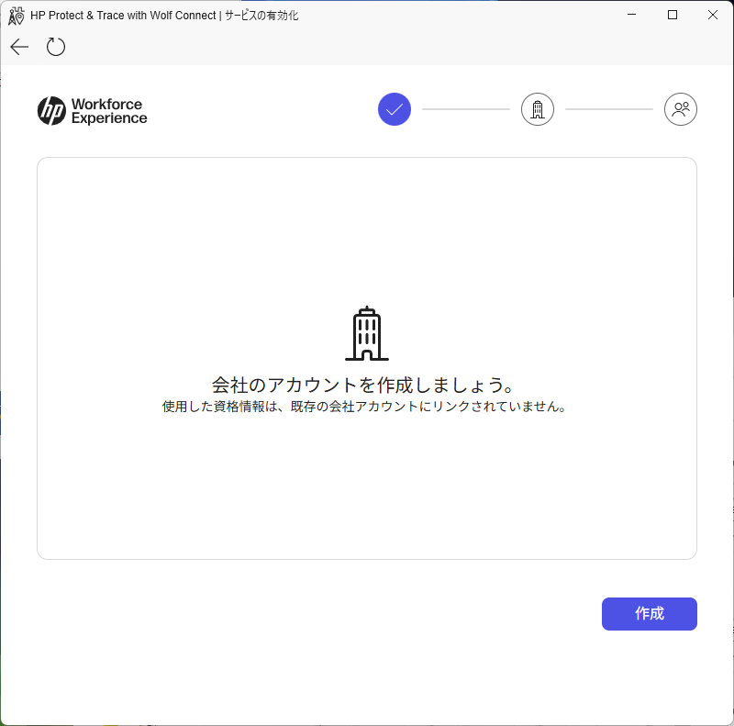734x726 pixels.
Task: Click the text 使用した資格情報は、既存の会社アカウントにリンクされていません。
Action: [364, 406]
